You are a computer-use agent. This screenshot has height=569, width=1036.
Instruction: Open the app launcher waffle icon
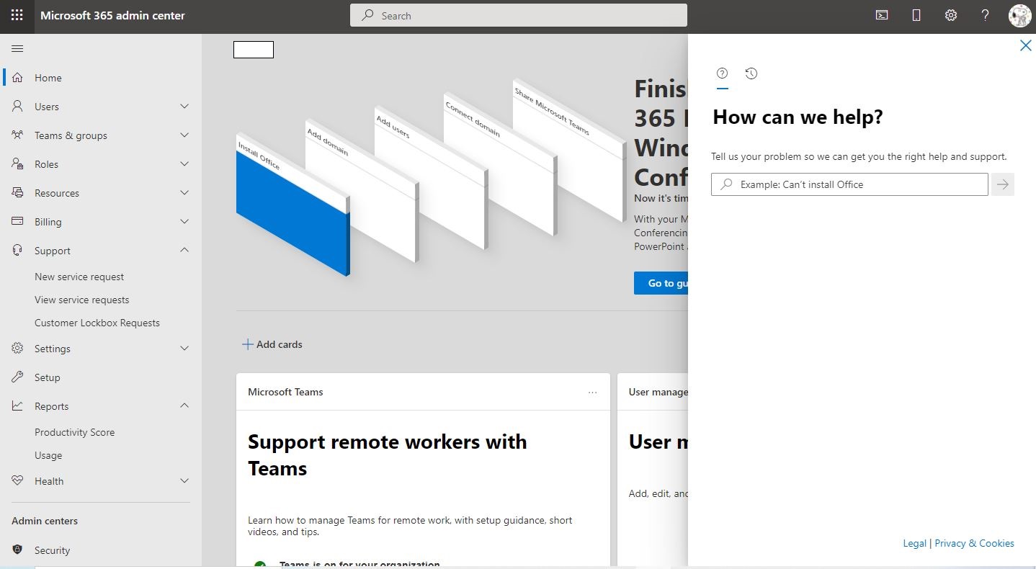[17, 15]
